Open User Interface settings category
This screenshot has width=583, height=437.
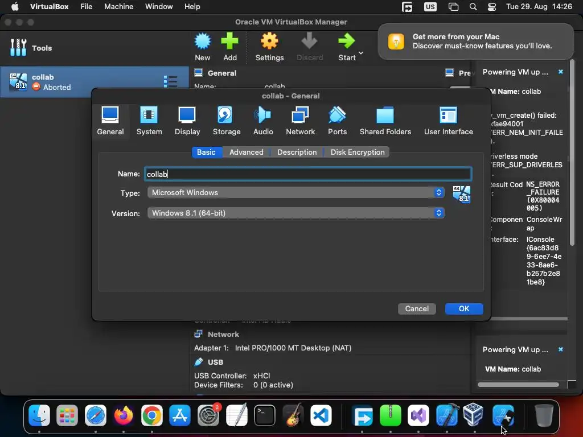[x=449, y=121]
